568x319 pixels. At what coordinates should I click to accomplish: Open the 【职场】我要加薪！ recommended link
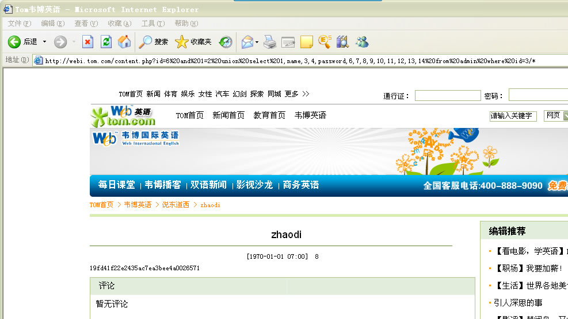(529, 269)
